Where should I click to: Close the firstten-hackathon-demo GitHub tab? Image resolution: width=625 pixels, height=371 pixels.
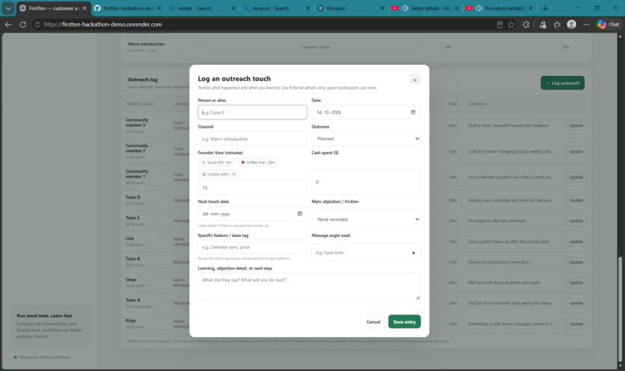[x=159, y=8]
